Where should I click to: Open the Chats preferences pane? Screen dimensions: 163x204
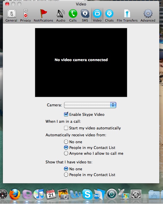coord(109,16)
